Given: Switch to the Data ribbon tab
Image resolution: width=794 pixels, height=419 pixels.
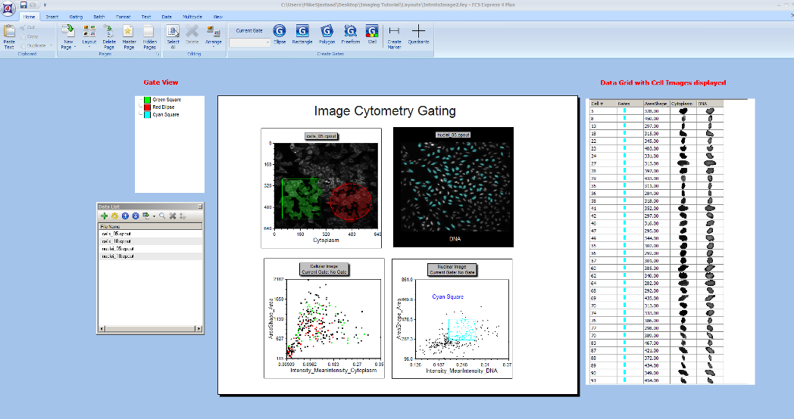Looking at the screenshot, I should (x=167, y=17).
